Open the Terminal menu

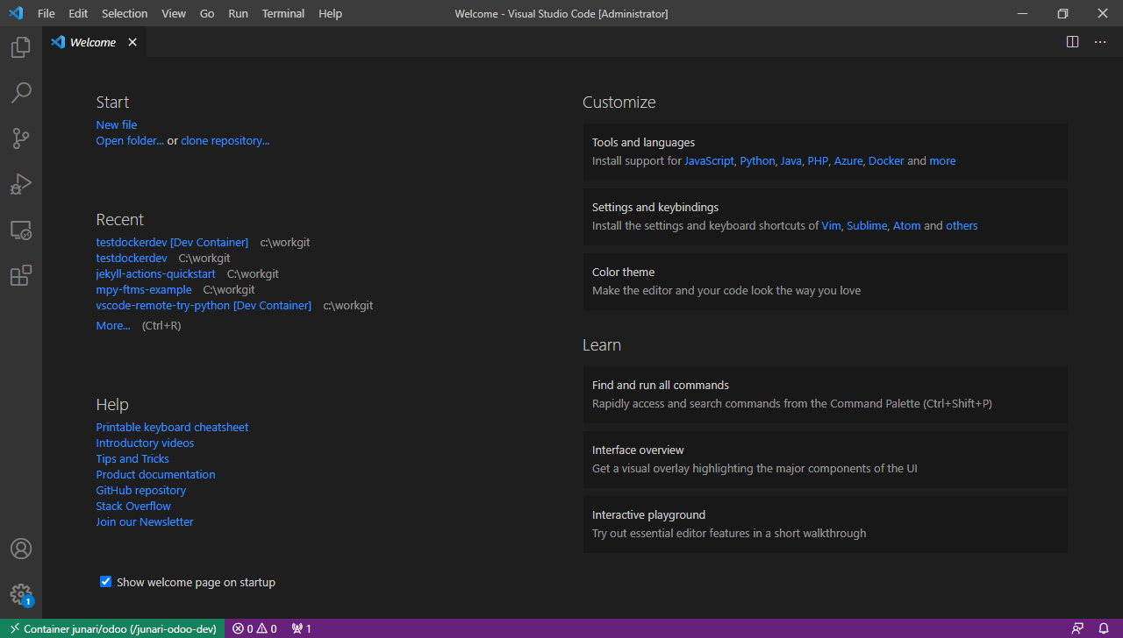[x=283, y=13]
